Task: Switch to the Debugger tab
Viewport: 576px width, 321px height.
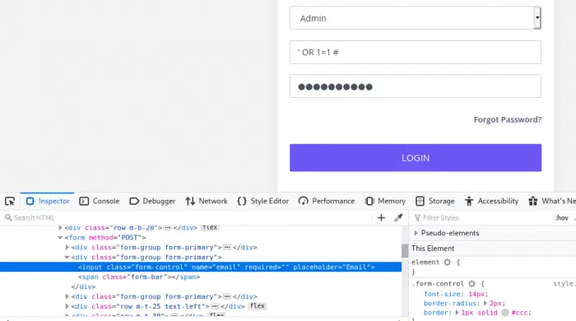Action: tap(152, 202)
